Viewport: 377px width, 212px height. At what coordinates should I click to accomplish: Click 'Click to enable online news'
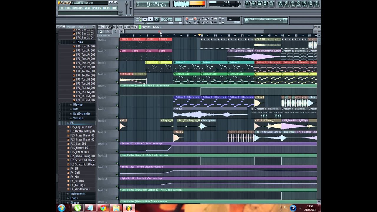click(x=263, y=19)
